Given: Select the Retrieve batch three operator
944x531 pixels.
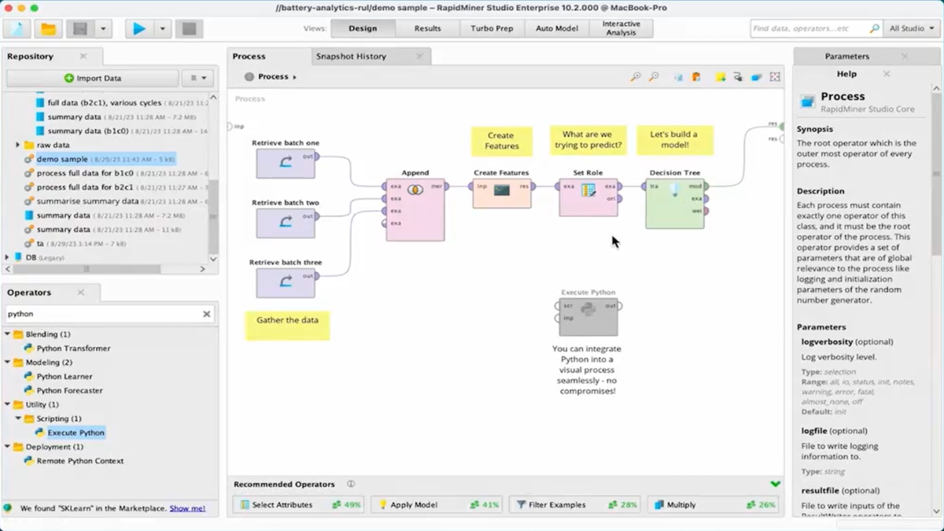Looking at the screenshot, I should tap(286, 283).
